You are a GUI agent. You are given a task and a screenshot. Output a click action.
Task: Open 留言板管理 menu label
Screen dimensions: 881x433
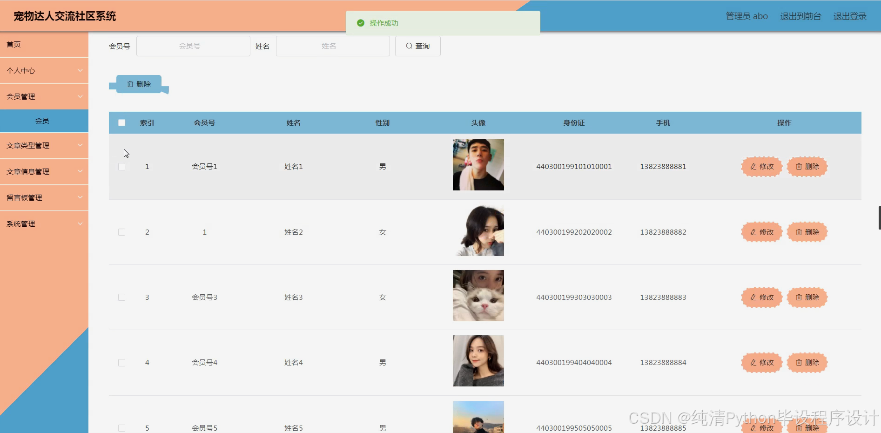click(24, 198)
